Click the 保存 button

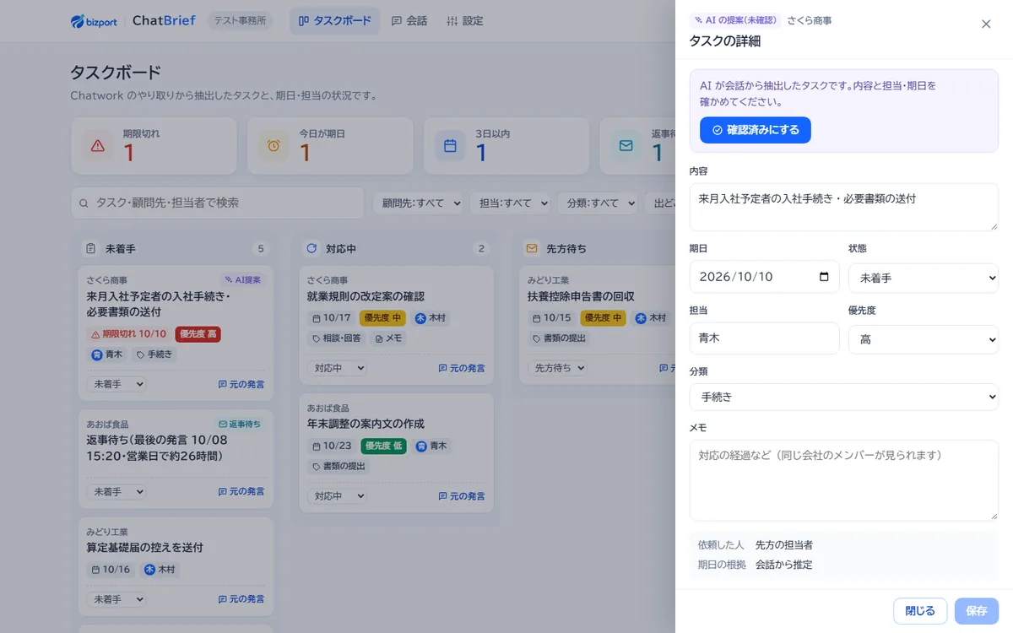pyautogui.click(x=977, y=611)
